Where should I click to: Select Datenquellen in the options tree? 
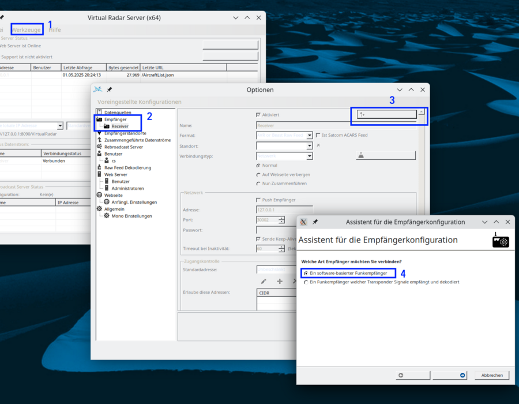coord(118,113)
